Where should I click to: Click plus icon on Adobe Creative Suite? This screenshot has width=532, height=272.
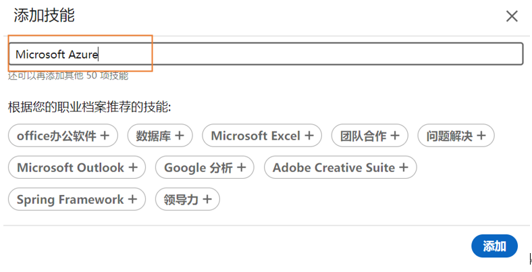coord(404,167)
